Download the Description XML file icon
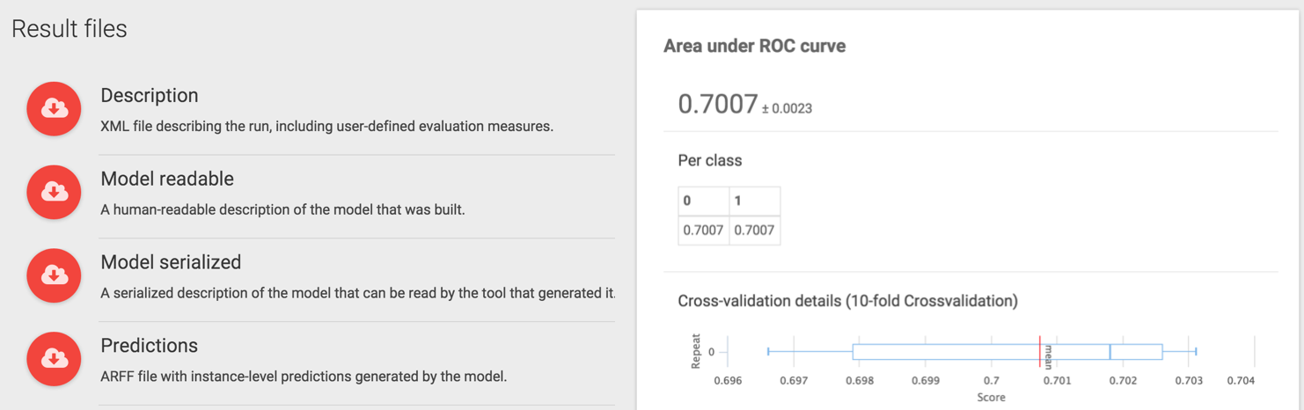The height and width of the screenshot is (410, 1304). click(x=54, y=108)
